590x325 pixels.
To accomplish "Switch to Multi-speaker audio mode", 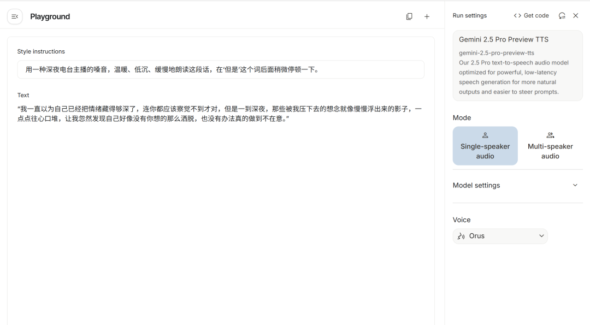I will point(550,146).
